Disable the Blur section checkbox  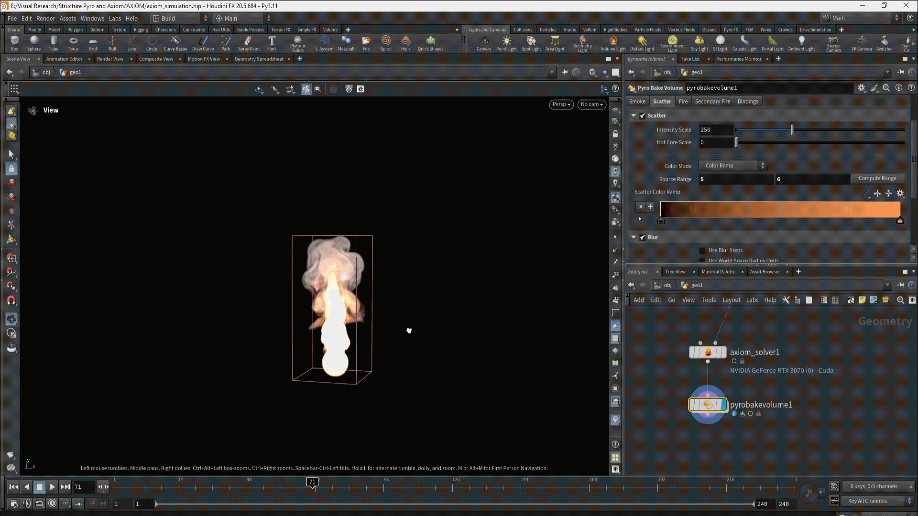click(643, 237)
